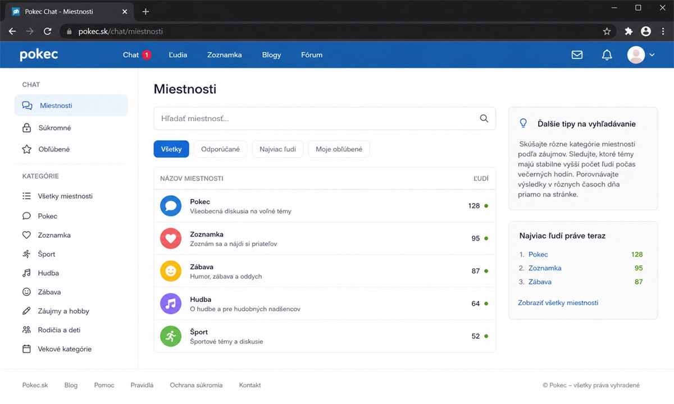Open the Chat menu in navigation

coord(131,55)
